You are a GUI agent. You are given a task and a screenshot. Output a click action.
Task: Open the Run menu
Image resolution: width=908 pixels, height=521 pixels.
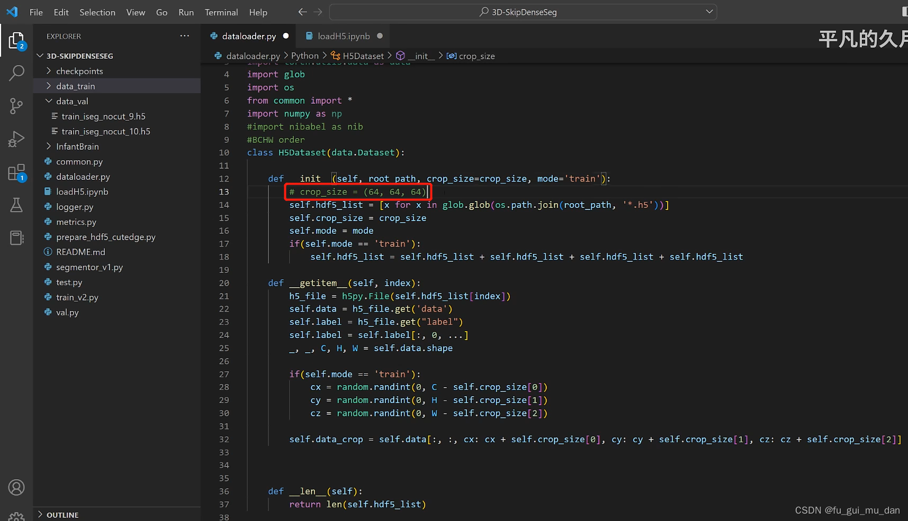[186, 12]
